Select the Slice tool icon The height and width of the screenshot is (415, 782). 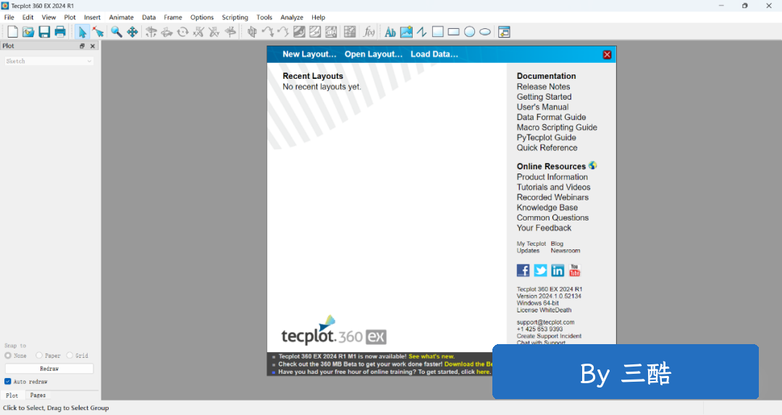(x=252, y=32)
